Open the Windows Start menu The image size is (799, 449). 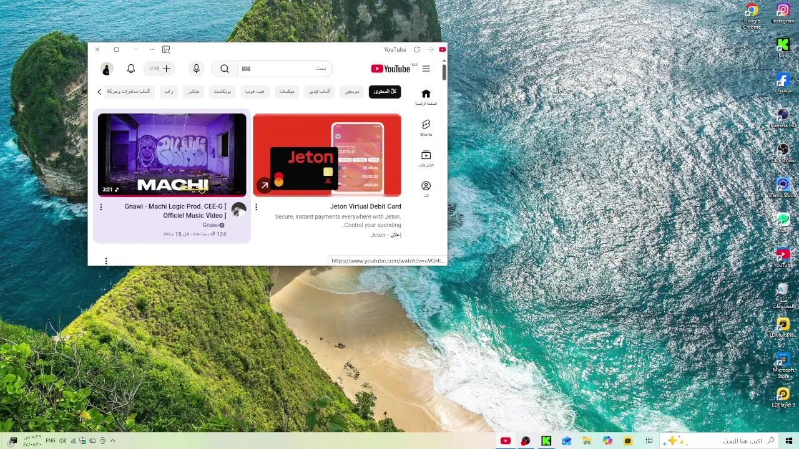click(789, 441)
